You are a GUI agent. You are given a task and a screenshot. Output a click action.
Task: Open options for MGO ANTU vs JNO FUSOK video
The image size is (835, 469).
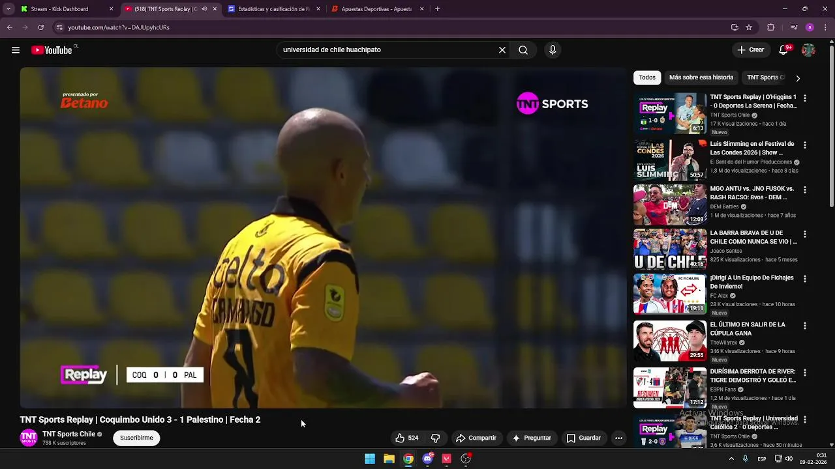click(x=805, y=190)
